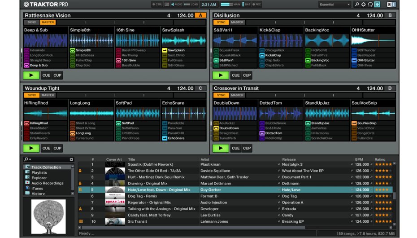Open deck A letter menu

coord(200,15)
